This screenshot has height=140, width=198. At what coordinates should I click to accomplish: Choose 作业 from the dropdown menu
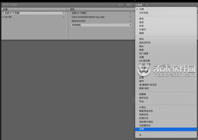166,102
